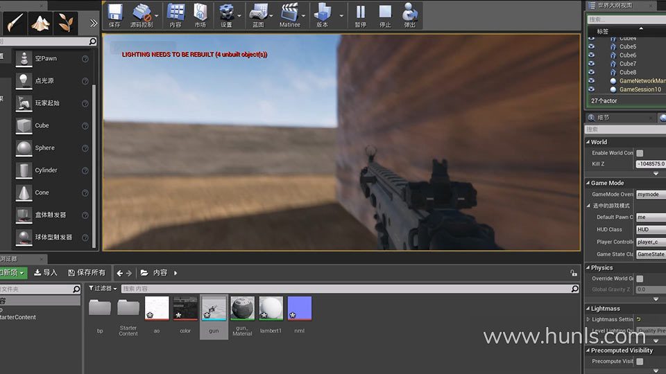Select the Foliage mode icon
The image size is (666, 374).
[x=65, y=23]
